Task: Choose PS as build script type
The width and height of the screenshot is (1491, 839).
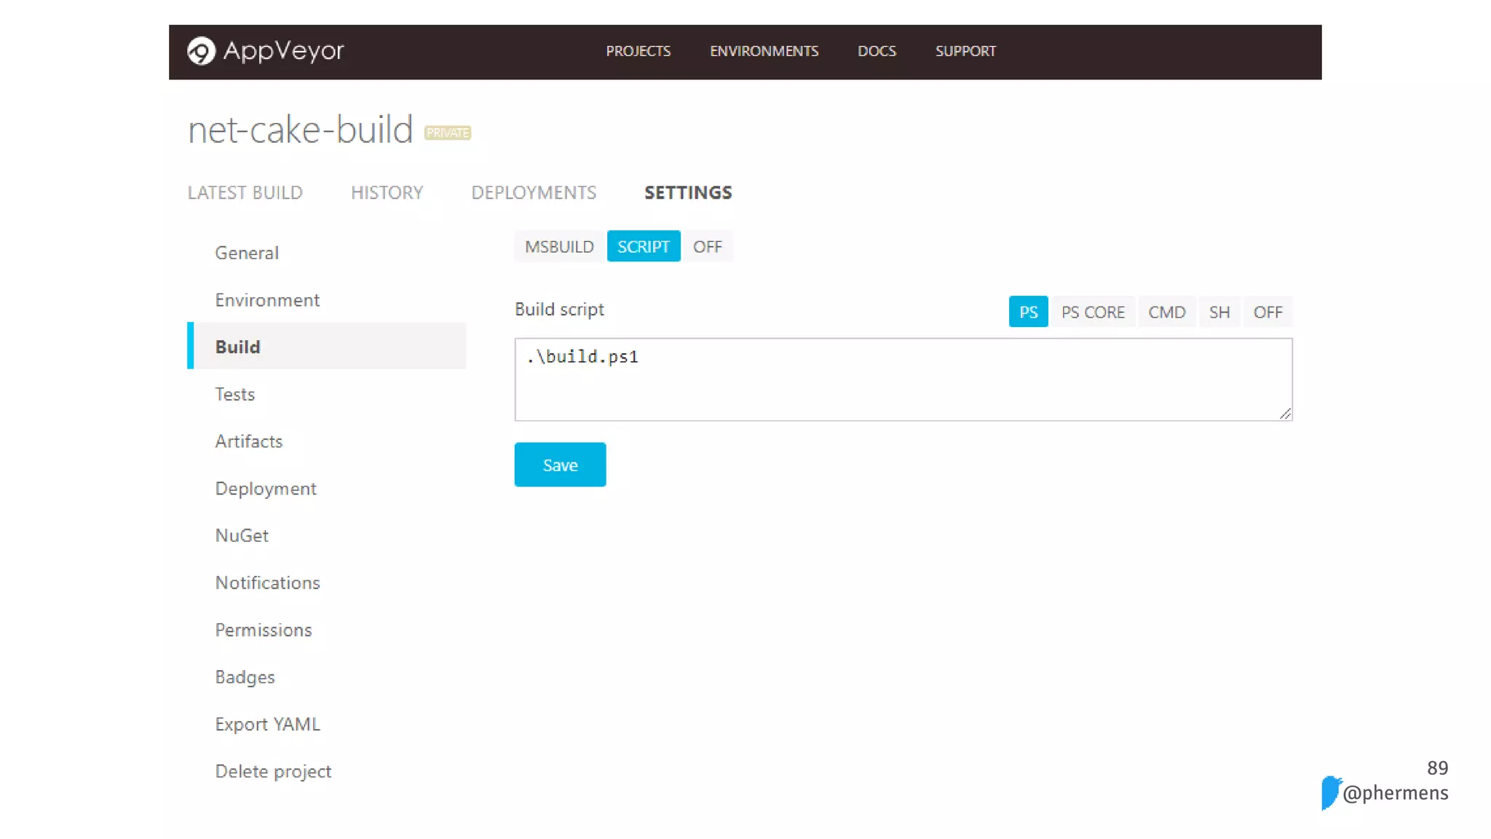Action: pos(1028,312)
